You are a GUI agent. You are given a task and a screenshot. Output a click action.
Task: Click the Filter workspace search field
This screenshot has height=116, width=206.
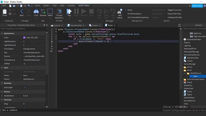[x=194, y=29]
